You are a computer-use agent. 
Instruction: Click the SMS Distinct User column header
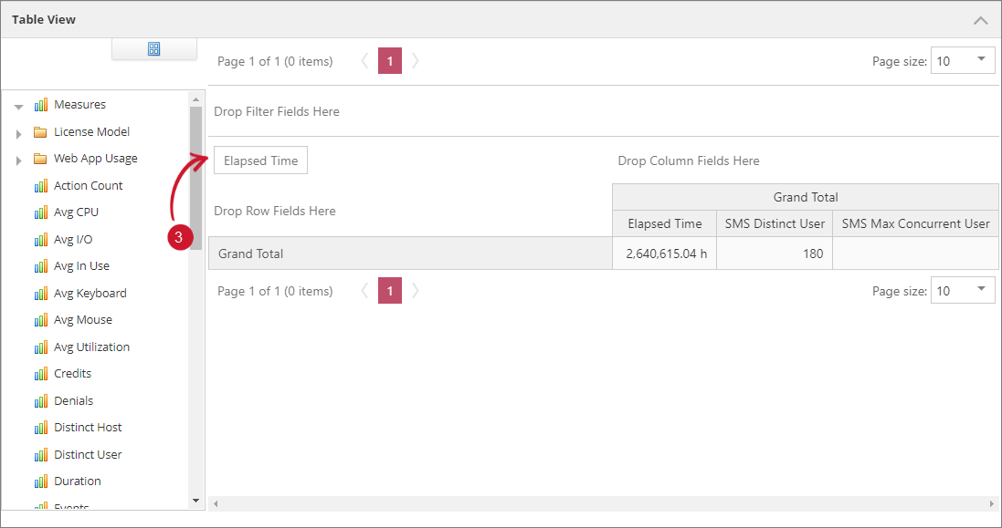(775, 223)
